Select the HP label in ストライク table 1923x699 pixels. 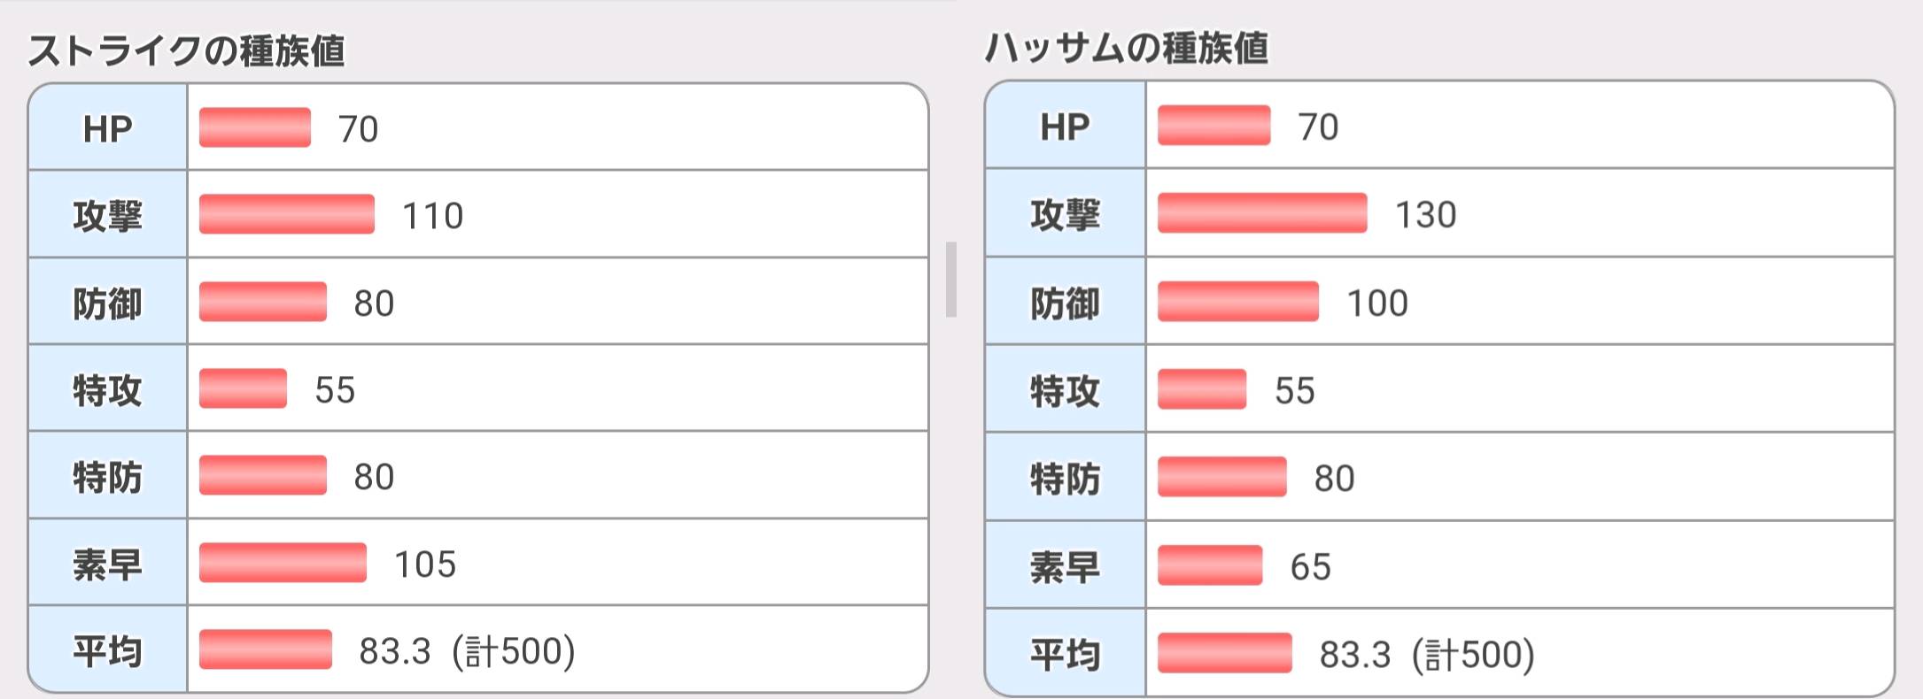(107, 129)
